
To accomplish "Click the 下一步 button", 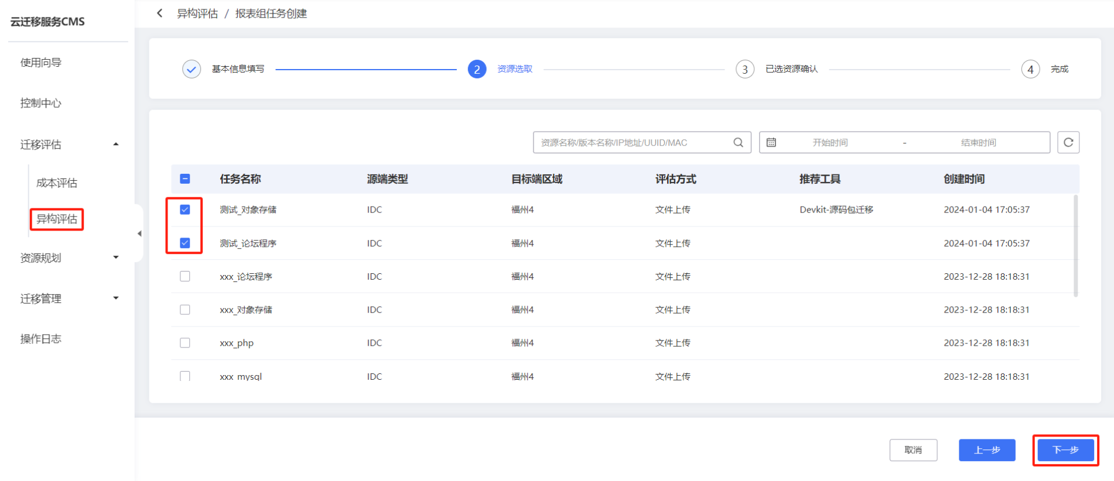I will 1065,450.
